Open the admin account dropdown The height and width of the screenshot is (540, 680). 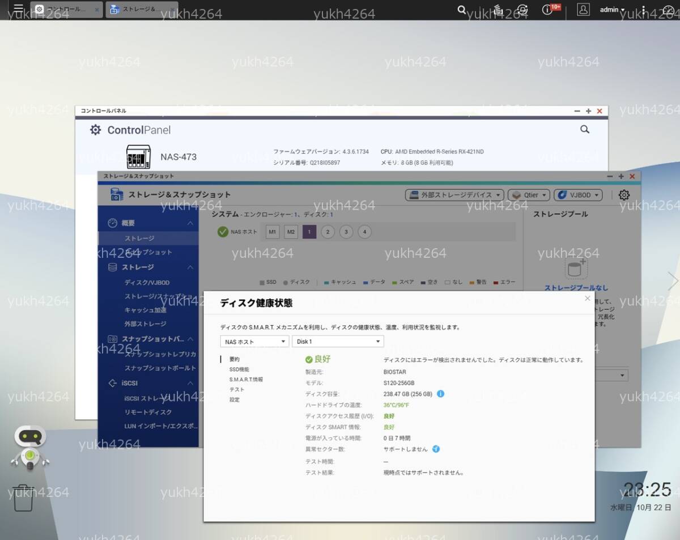(x=612, y=10)
